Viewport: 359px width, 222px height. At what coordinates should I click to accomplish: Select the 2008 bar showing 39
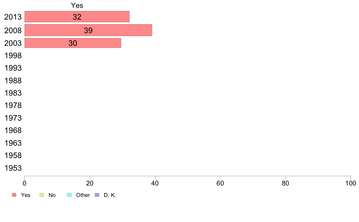[88, 30]
